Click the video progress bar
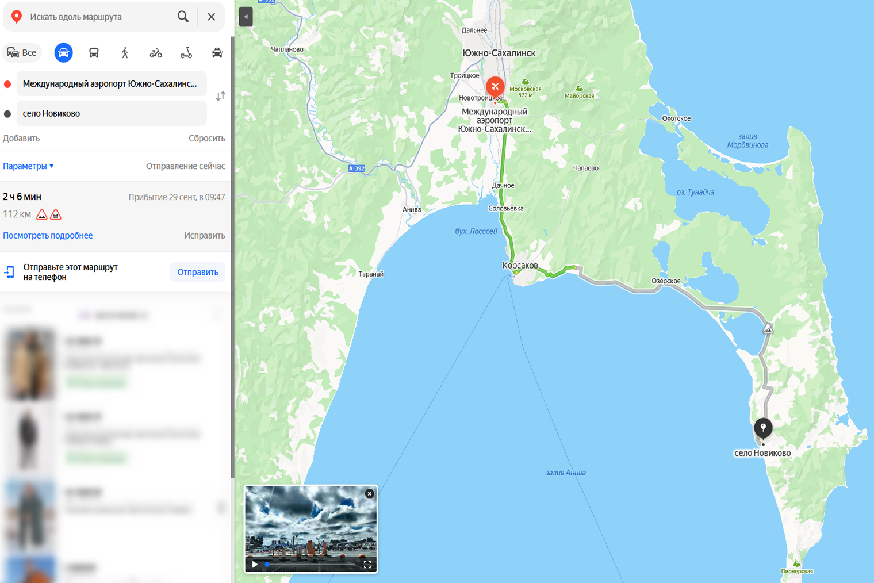The height and width of the screenshot is (583, 874). (311, 565)
